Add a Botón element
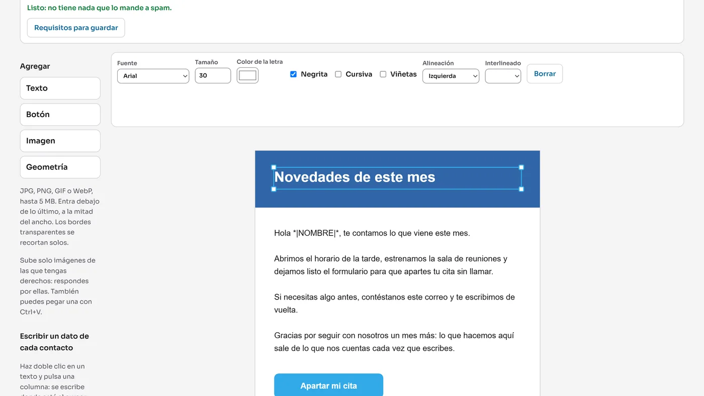 click(x=60, y=115)
